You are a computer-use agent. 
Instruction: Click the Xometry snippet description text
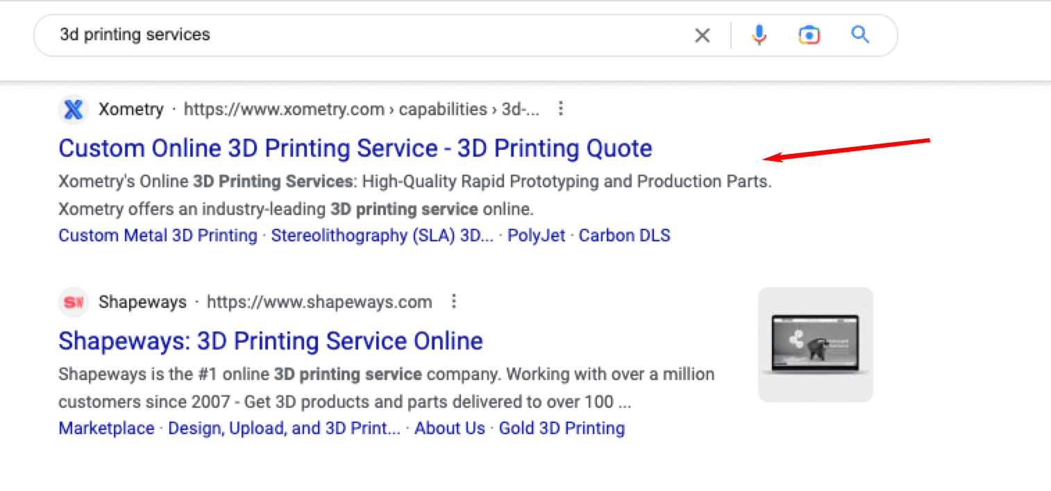[x=415, y=195]
